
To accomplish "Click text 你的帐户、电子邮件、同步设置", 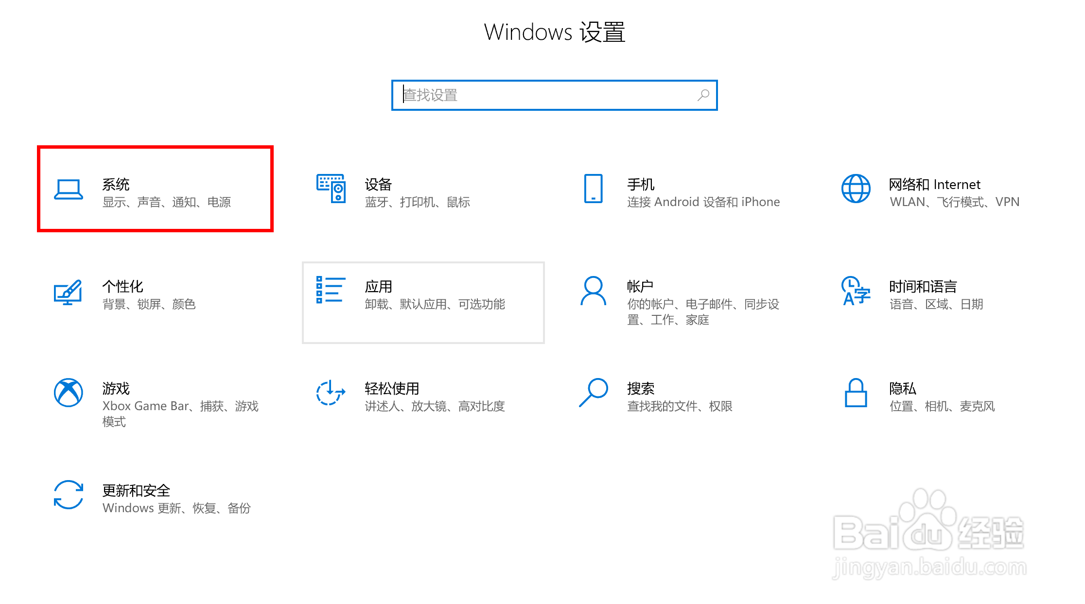I will point(703,312).
